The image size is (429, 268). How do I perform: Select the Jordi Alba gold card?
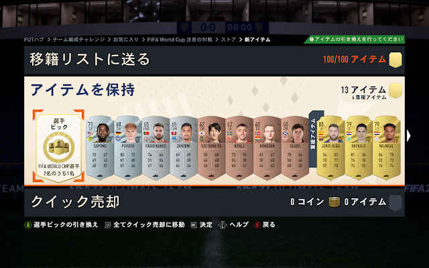pyautogui.click(x=330, y=148)
